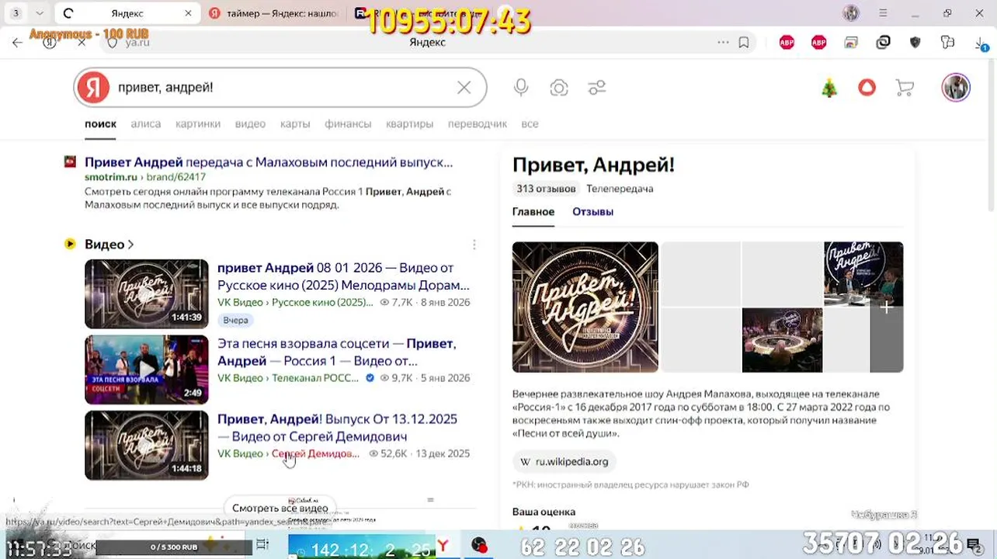Image resolution: width=997 pixels, height=559 pixels.
Task: Open Эта песня взорвала соцсети video link
Action: [x=336, y=352]
